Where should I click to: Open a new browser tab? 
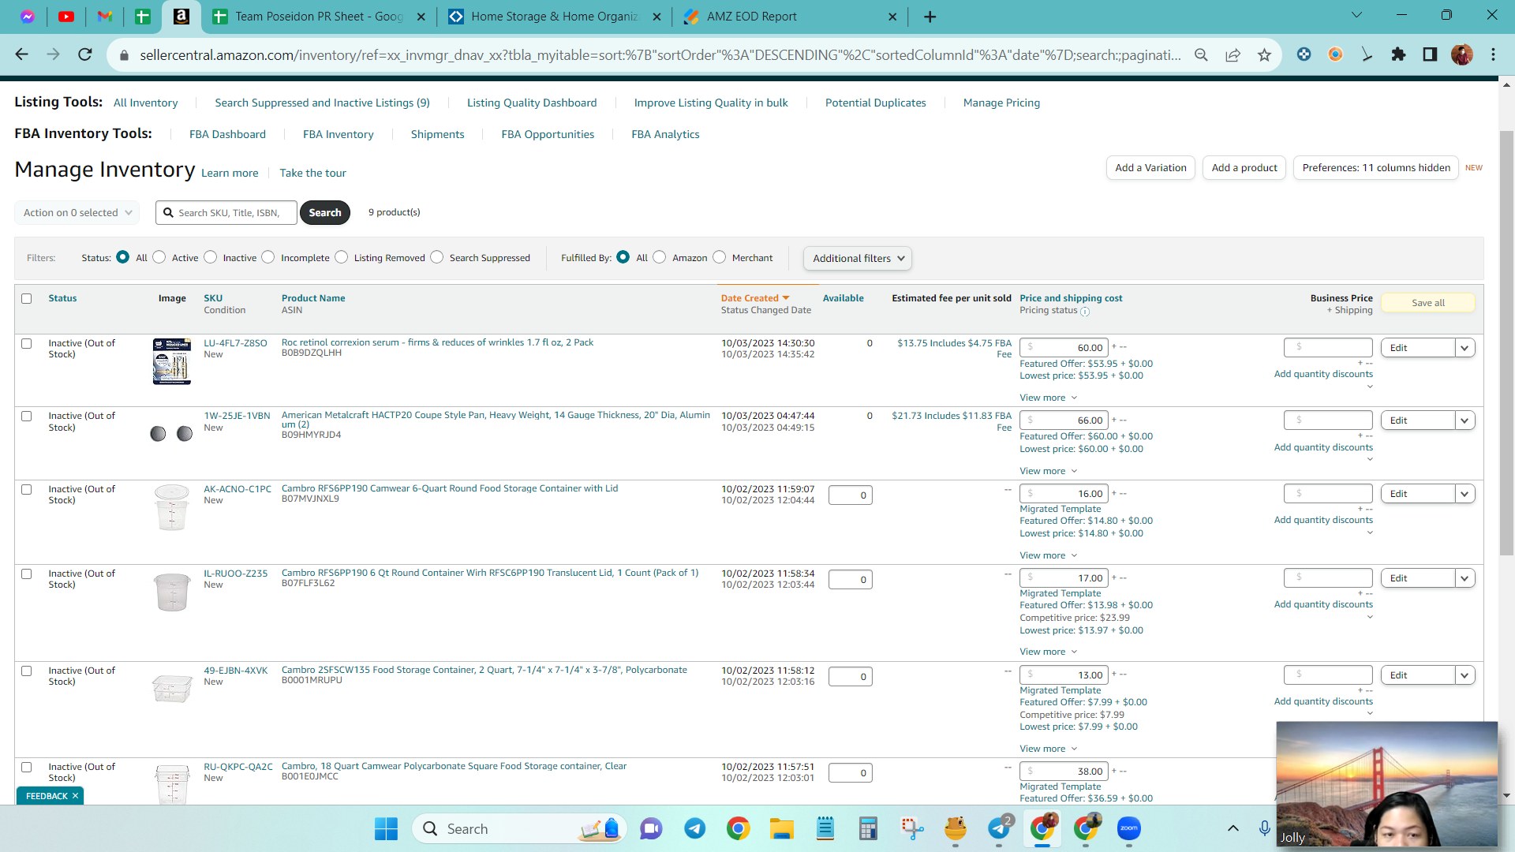pos(930,17)
